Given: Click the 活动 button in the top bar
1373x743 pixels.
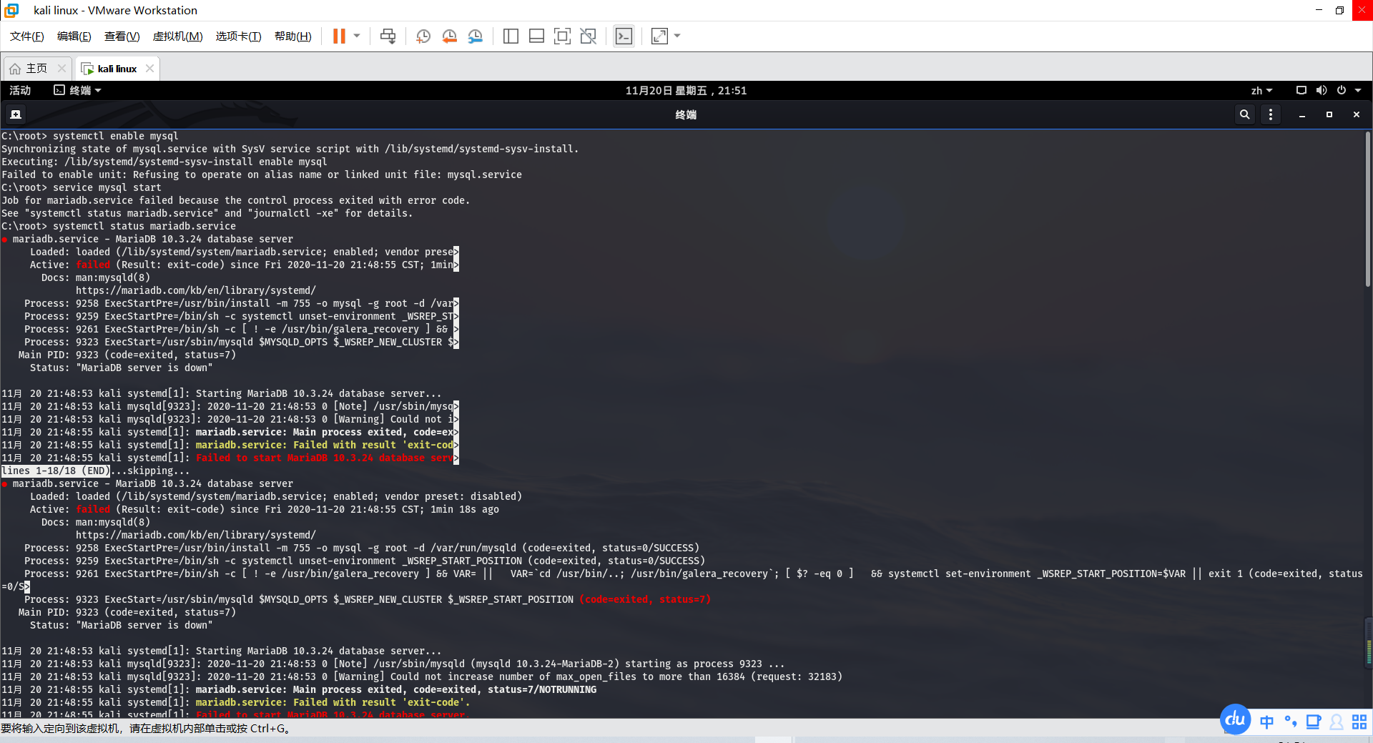Looking at the screenshot, I should tap(20, 90).
